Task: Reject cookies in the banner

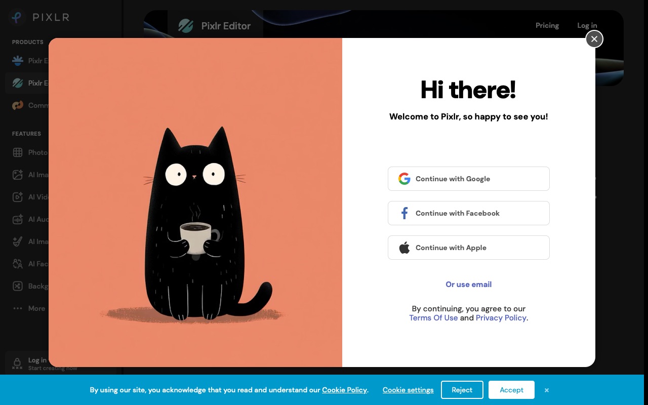Action: click(462, 390)
